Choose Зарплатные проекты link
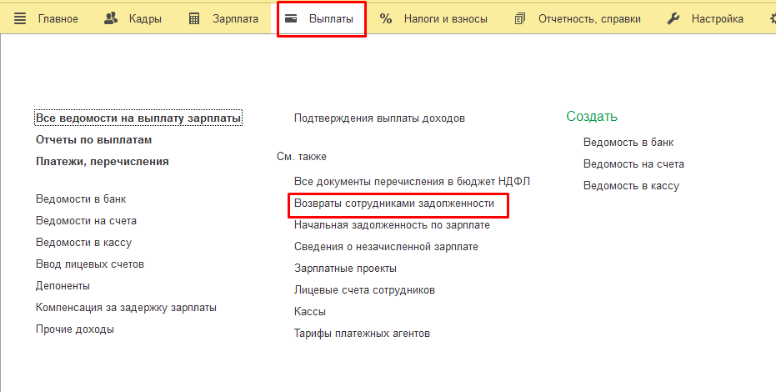 click(345, 269)
